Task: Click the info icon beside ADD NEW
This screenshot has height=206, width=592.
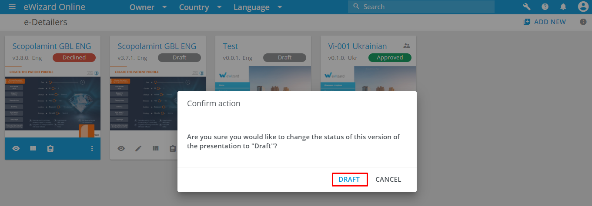Action: pyautogui.click(x=583, y=22)
